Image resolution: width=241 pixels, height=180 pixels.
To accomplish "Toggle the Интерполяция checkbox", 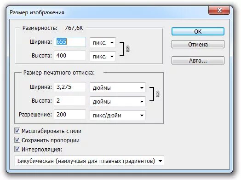I will tap(17, 149).
